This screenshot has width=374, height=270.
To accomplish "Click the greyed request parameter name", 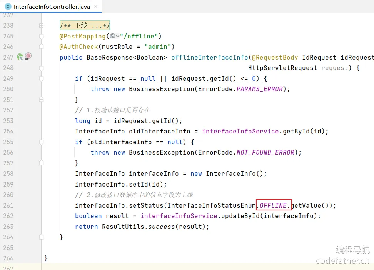I will click(x=335, y=68).
